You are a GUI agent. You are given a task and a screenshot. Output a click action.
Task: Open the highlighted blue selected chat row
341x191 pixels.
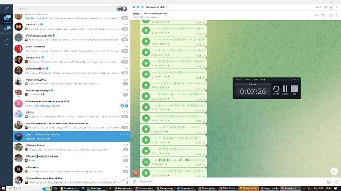pos(71,136)
